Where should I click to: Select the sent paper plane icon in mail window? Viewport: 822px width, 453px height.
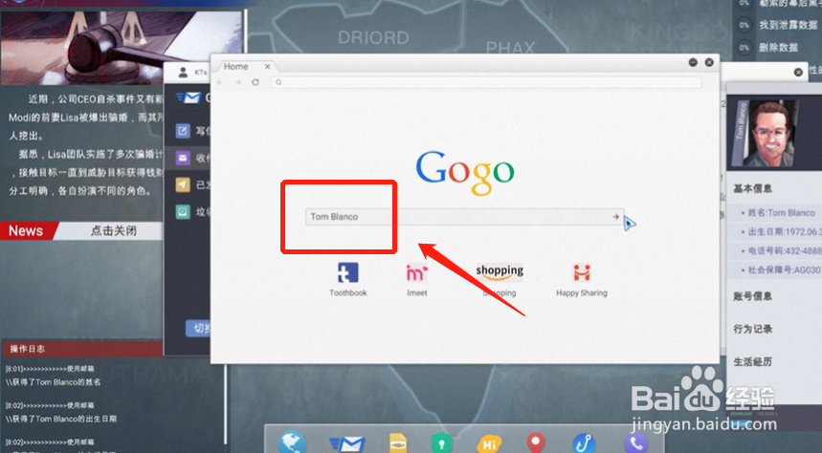tap(183, 184)
